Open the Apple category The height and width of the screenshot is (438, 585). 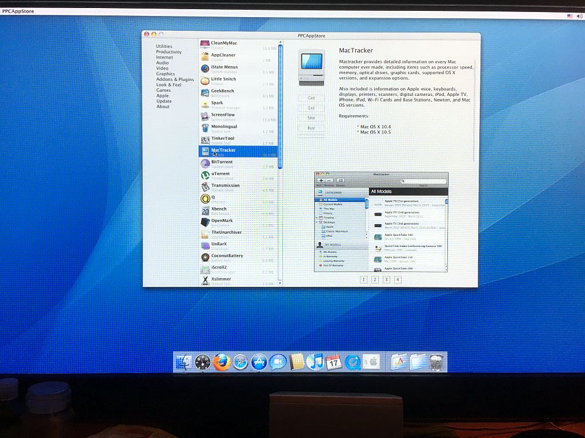[163, 96]
